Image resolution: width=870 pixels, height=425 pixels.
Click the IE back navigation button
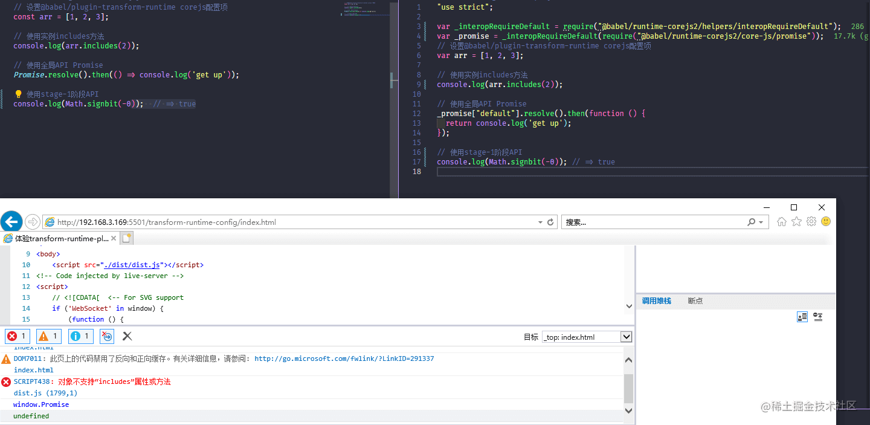point(11,221)
